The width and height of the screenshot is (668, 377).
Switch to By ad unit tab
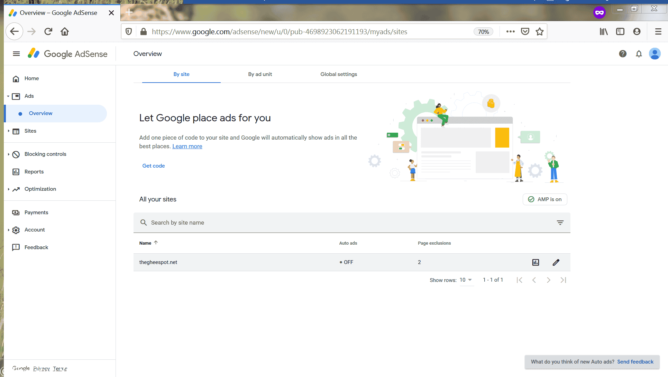click(260, 74)
